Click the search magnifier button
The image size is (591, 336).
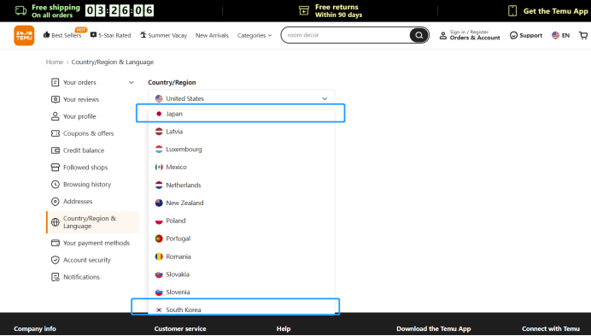point(418,36)
